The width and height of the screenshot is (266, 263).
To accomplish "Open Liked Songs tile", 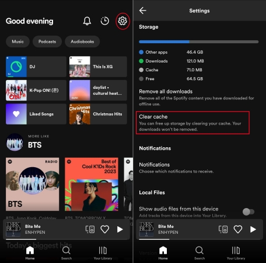I will [x=36, y=114].
